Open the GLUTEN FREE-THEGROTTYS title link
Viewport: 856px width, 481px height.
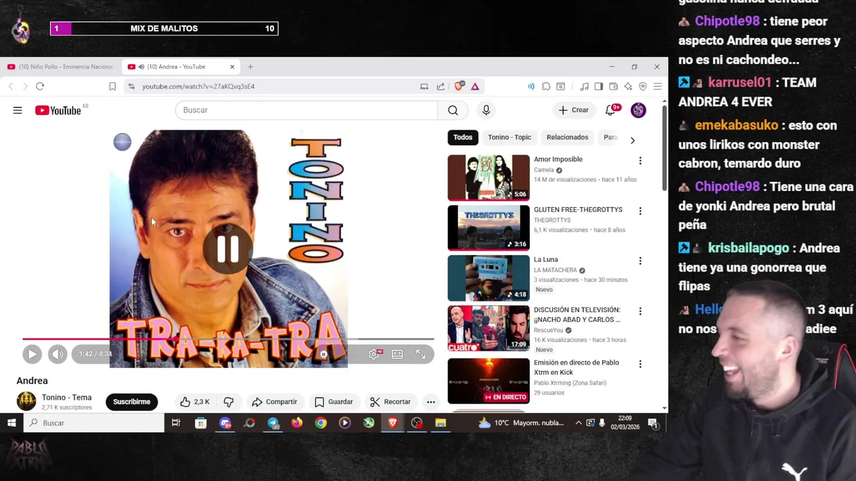(578, 209)
